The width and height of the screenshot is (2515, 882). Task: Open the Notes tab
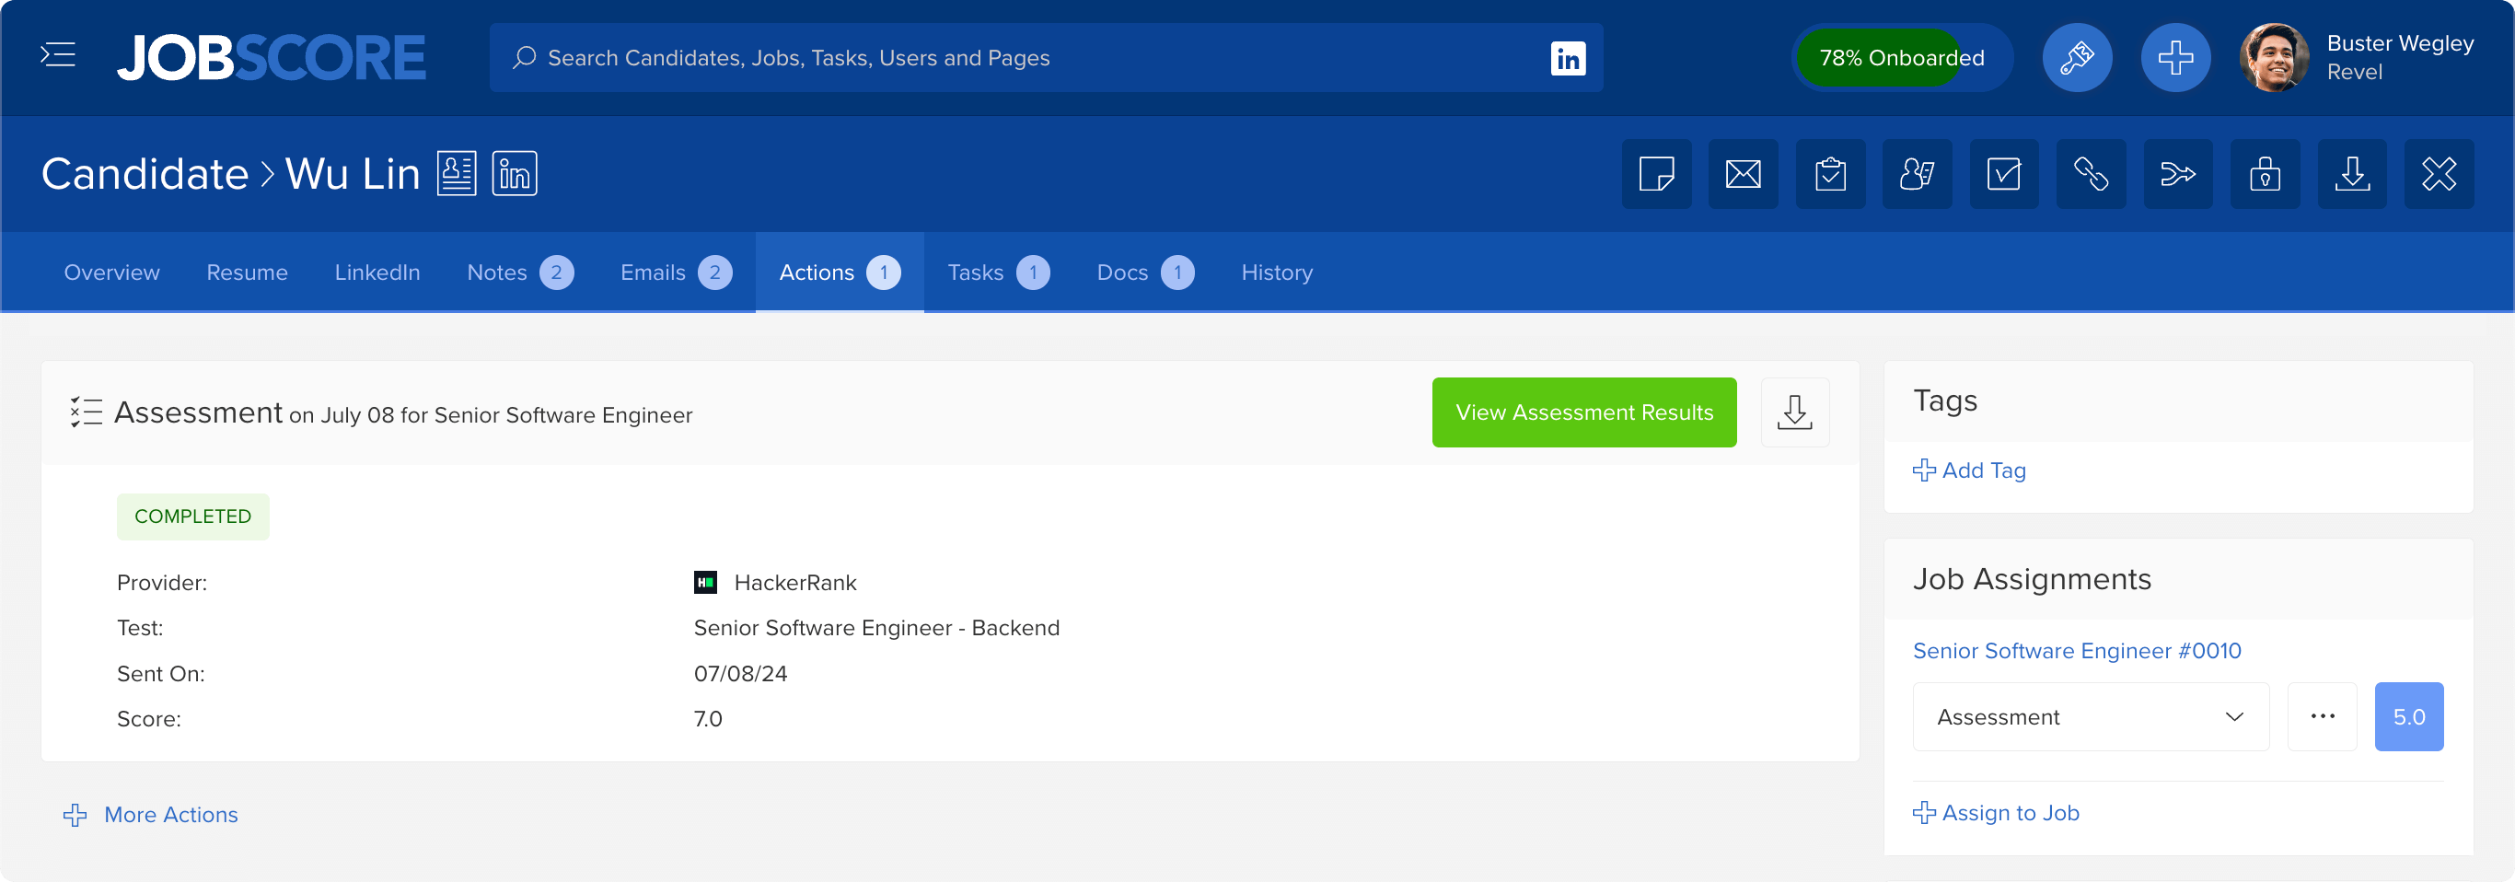coord(520,273)
